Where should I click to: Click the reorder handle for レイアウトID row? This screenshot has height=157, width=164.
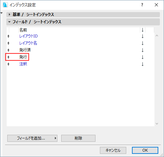[8, 36]
